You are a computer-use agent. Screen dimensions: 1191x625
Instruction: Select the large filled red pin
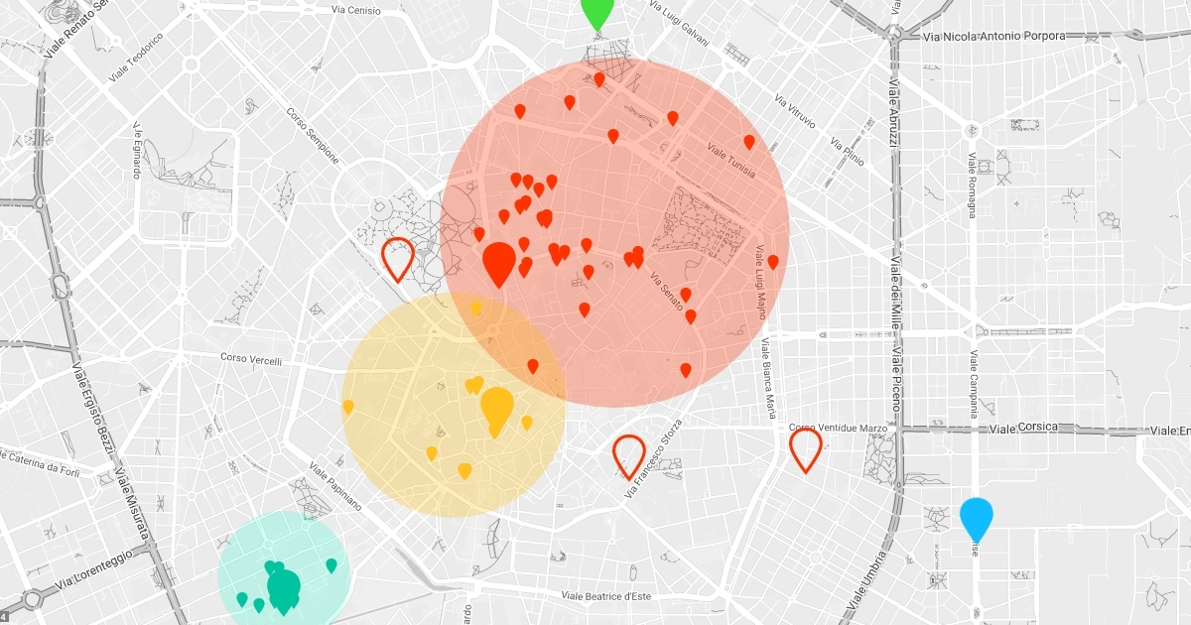[x=499, y=264]
